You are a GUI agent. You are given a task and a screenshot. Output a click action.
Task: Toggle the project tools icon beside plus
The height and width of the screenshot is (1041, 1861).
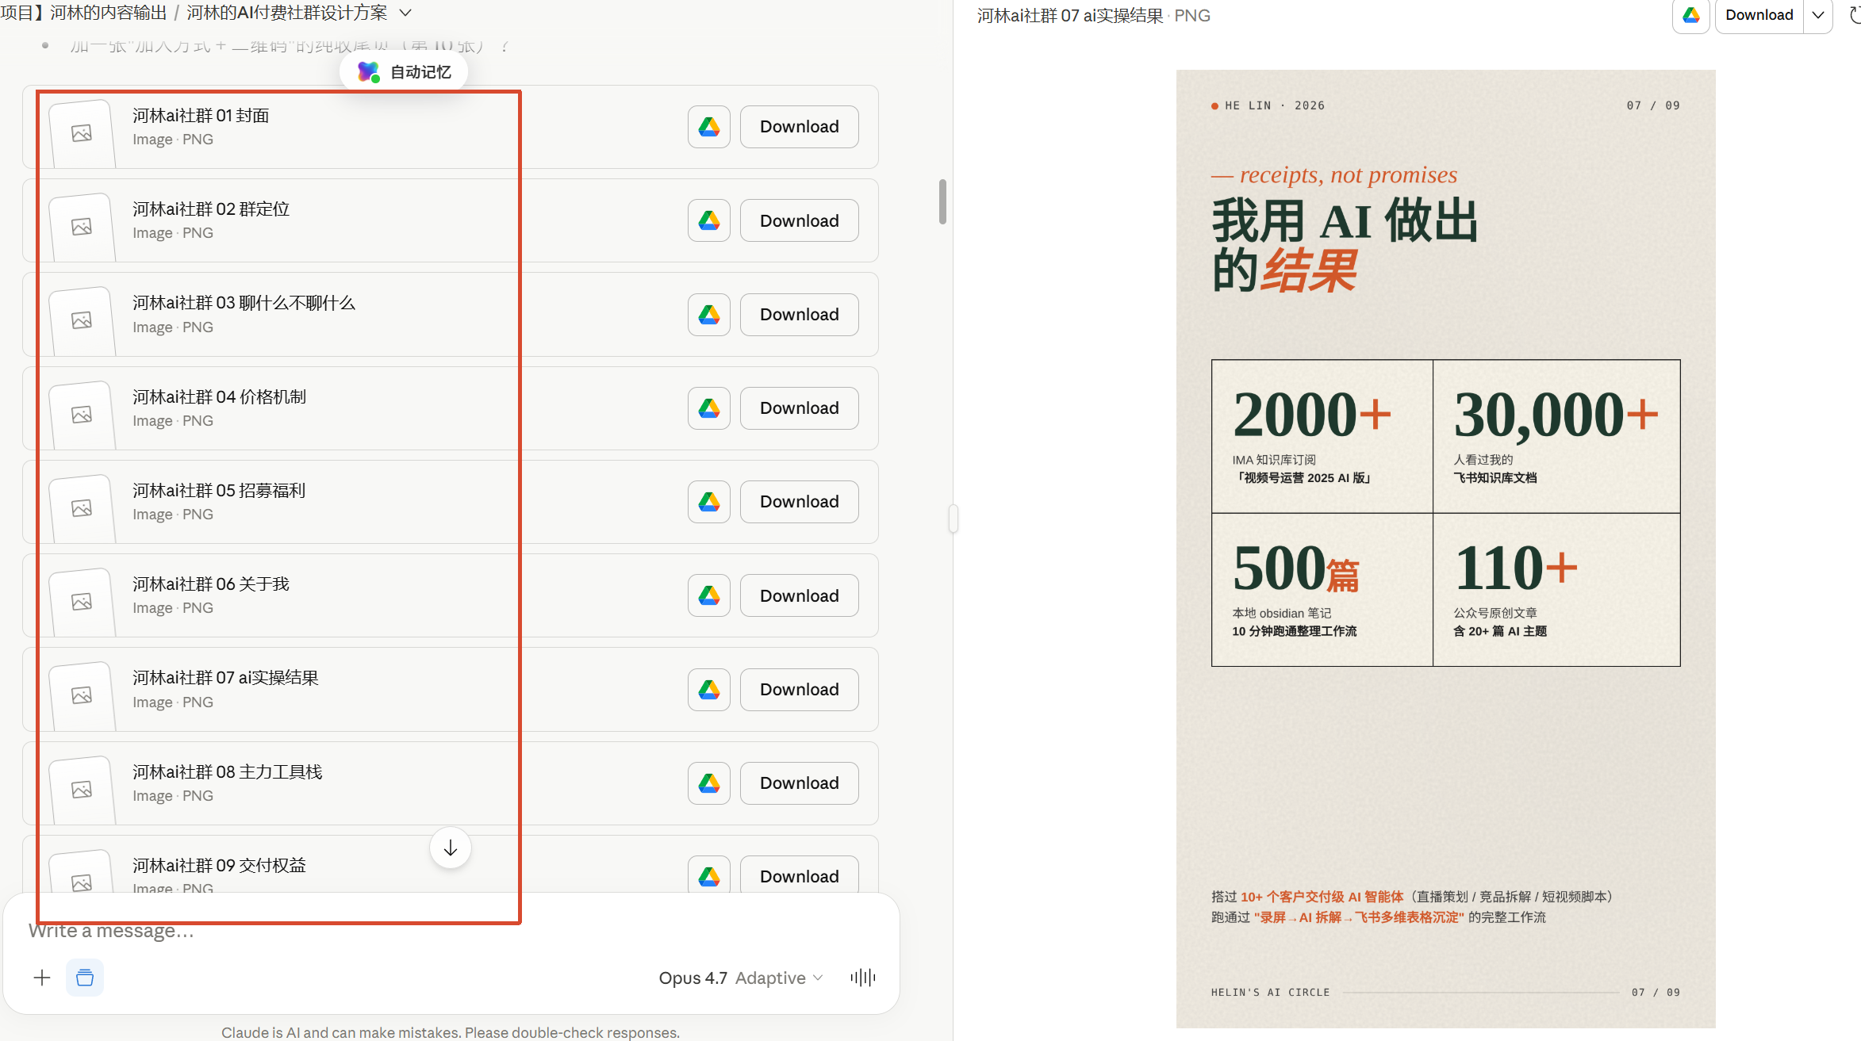pyautogui.click(x=85, y=978)
